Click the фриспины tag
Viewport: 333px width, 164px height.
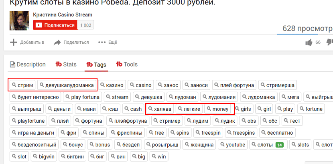(x=127, y=133)
